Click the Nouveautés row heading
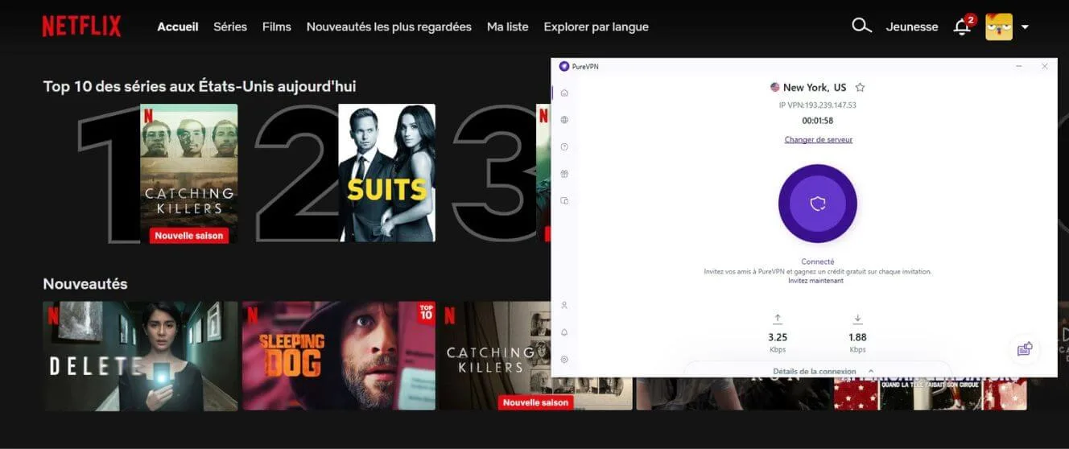This screenshot has width=1069, height=449. click(x=85, y=284)
